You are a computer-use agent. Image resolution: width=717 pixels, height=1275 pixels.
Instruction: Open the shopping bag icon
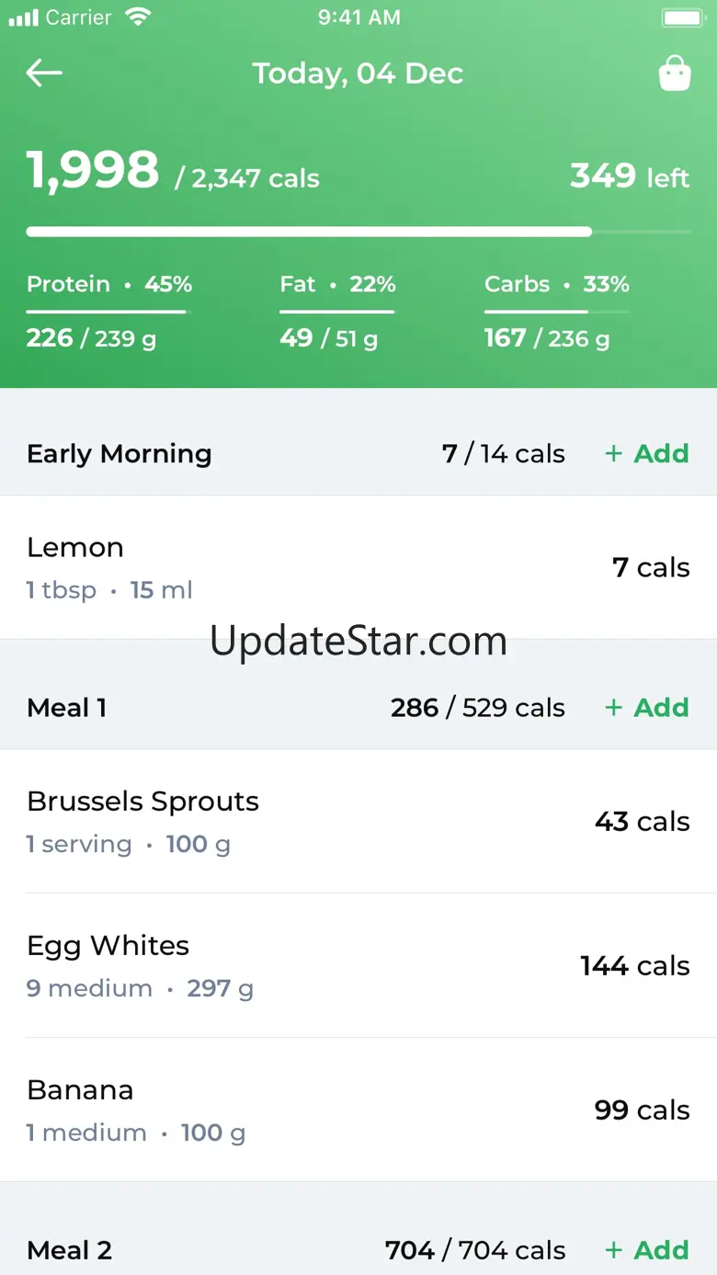coord(675,74)
